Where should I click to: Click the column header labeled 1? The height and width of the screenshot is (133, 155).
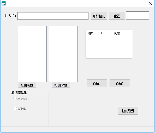point(105,33)
